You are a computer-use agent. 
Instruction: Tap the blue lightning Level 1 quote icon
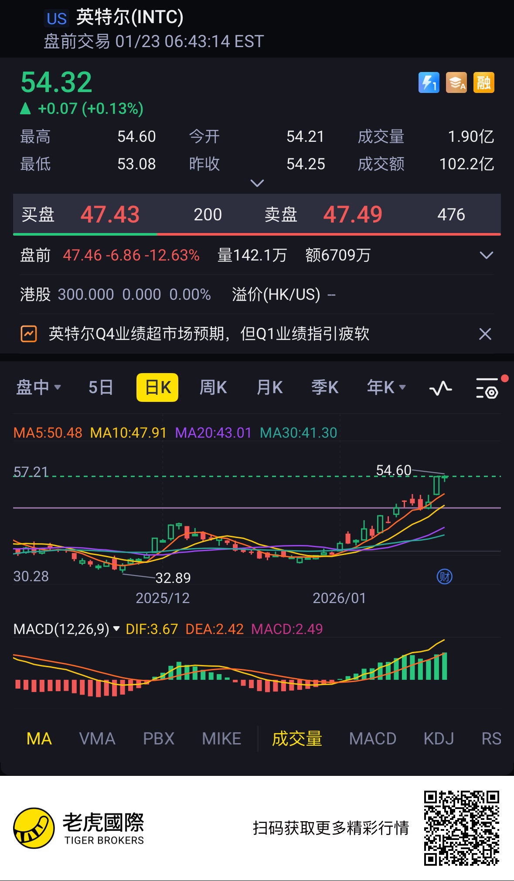click(429, 82)
